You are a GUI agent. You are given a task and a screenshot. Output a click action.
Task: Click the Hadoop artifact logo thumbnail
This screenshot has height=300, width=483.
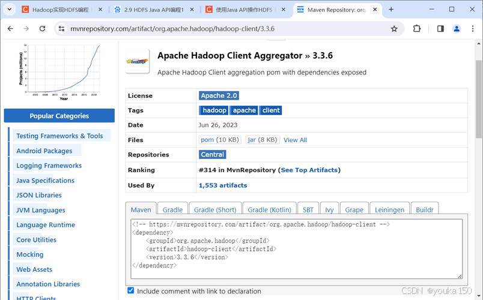pyautogui.click(x=138, y=61)
